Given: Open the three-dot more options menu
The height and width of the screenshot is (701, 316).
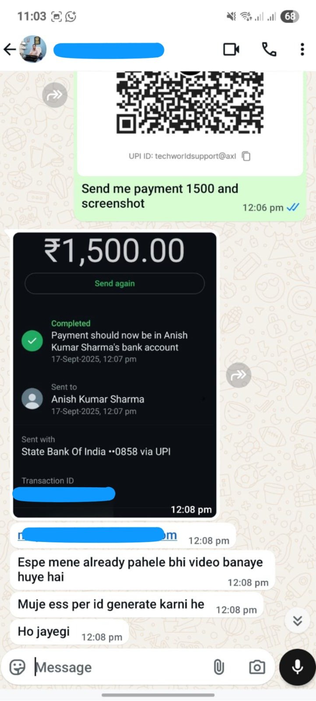Looking at the screenshot, I should pos(302,50).
